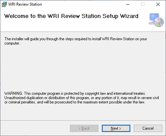Image resolution: width=166 pixels, height=136 pixels.
Task: Click the installer will guide you paragraph
Action: click(x=76, y=41)
